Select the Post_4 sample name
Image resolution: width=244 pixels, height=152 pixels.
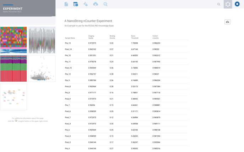68,124
